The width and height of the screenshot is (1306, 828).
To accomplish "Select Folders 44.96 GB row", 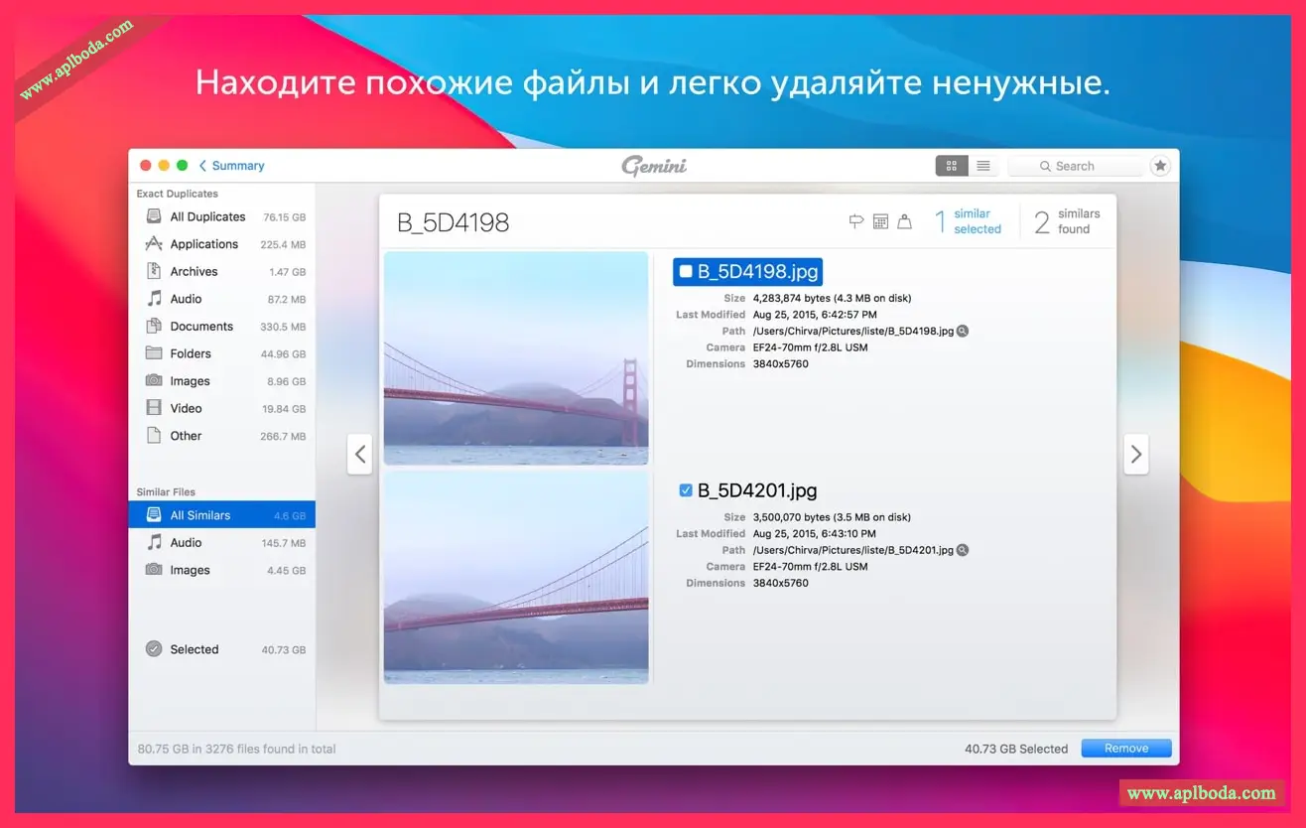I will click(222, 353).
